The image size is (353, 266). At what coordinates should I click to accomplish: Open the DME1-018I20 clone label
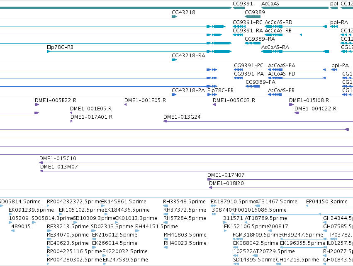click(226, 183)
